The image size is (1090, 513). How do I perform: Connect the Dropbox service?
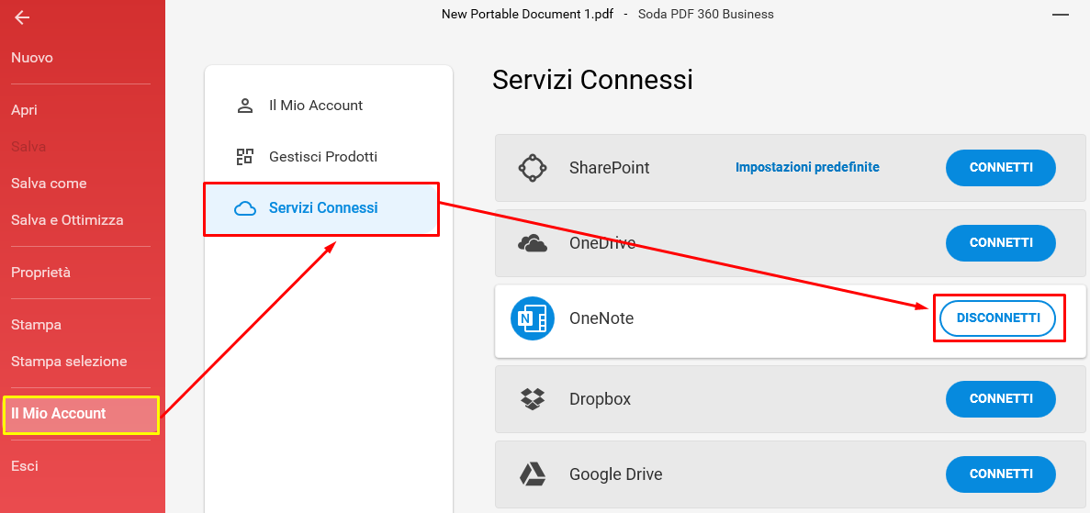click(x=1001, y=399)
